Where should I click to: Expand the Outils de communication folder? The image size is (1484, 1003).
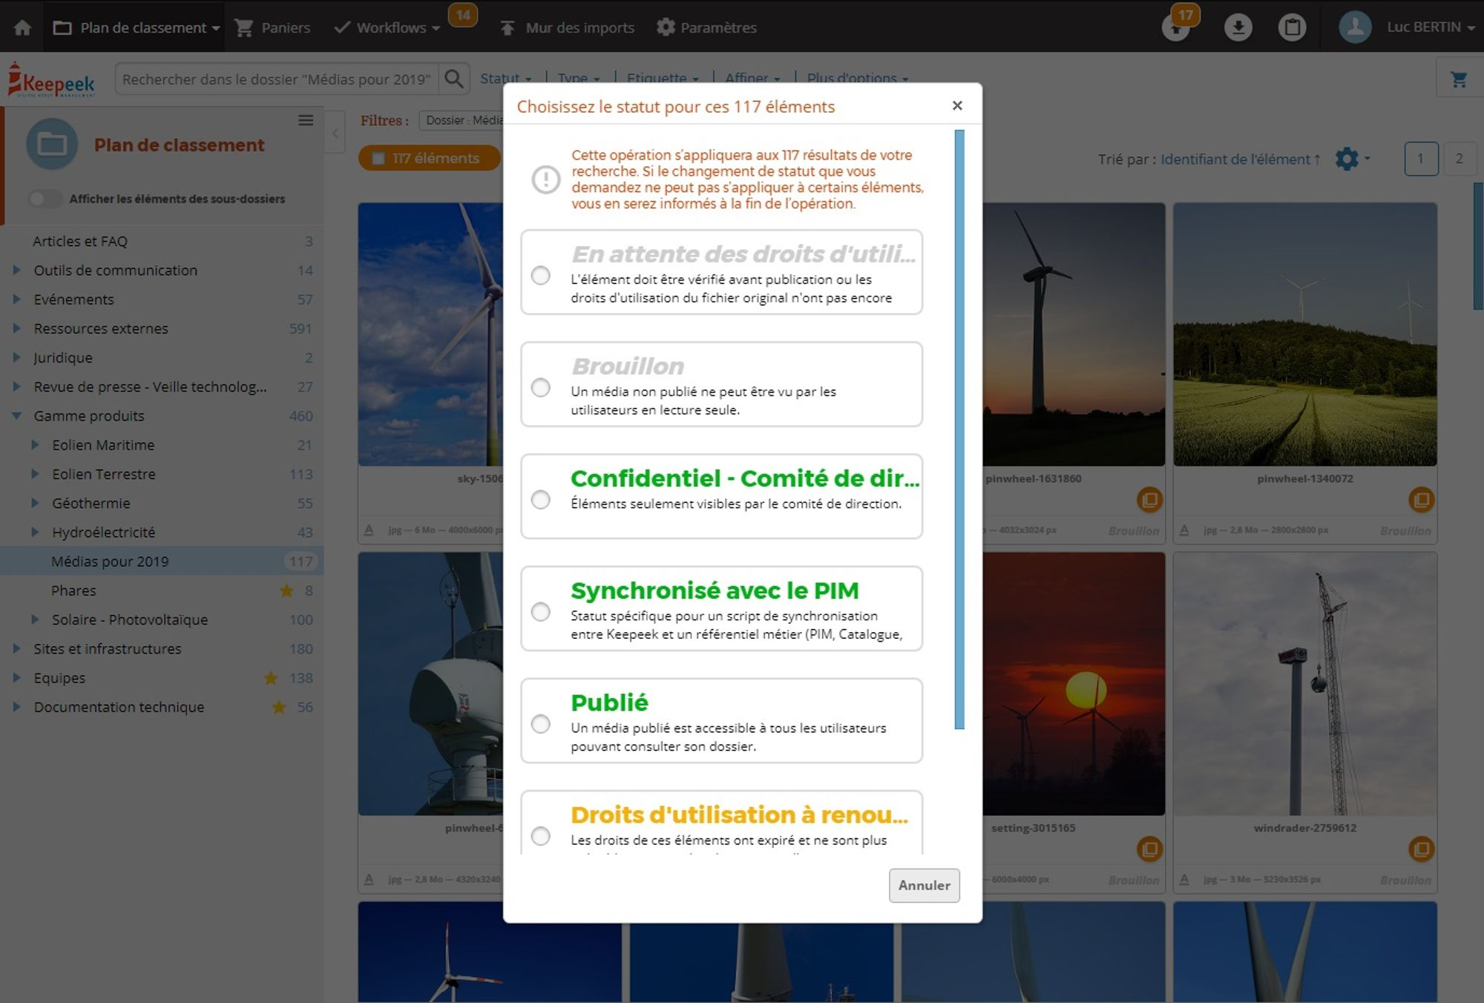click(16, 270)
